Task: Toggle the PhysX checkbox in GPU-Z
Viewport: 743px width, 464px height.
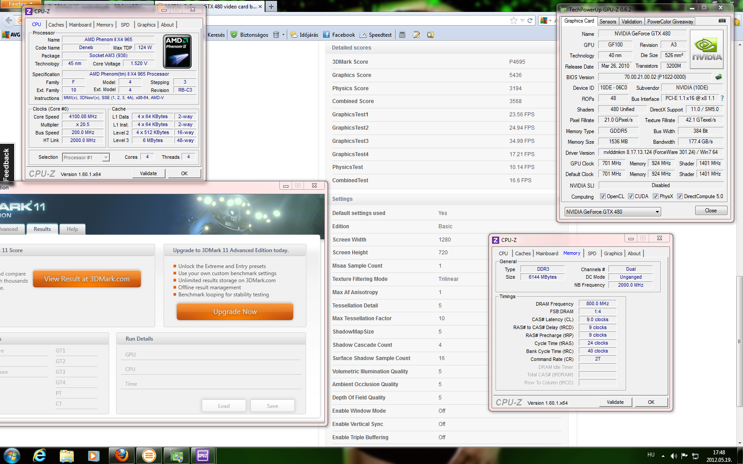Action: point(655,196)
